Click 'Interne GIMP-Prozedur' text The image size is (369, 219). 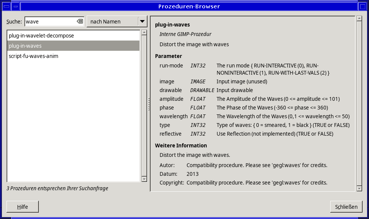185,34
